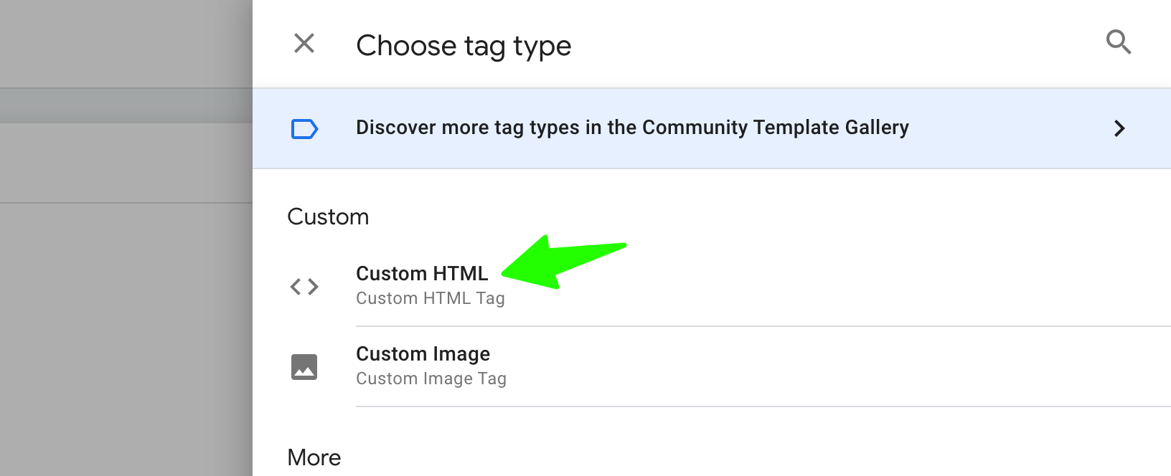Click the word Discover in the banner

click(395, 128)
